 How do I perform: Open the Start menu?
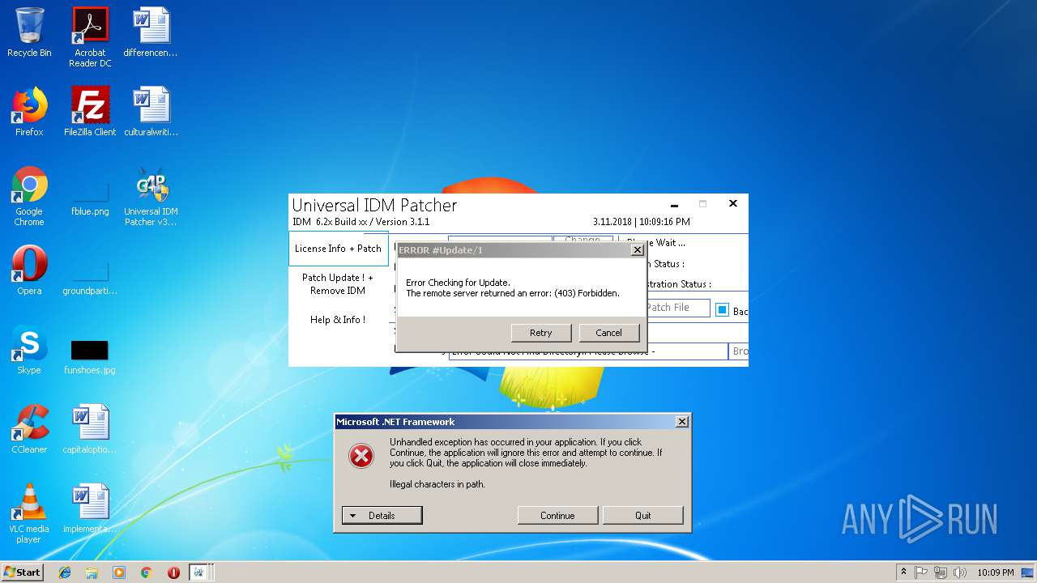pos(22,572)
